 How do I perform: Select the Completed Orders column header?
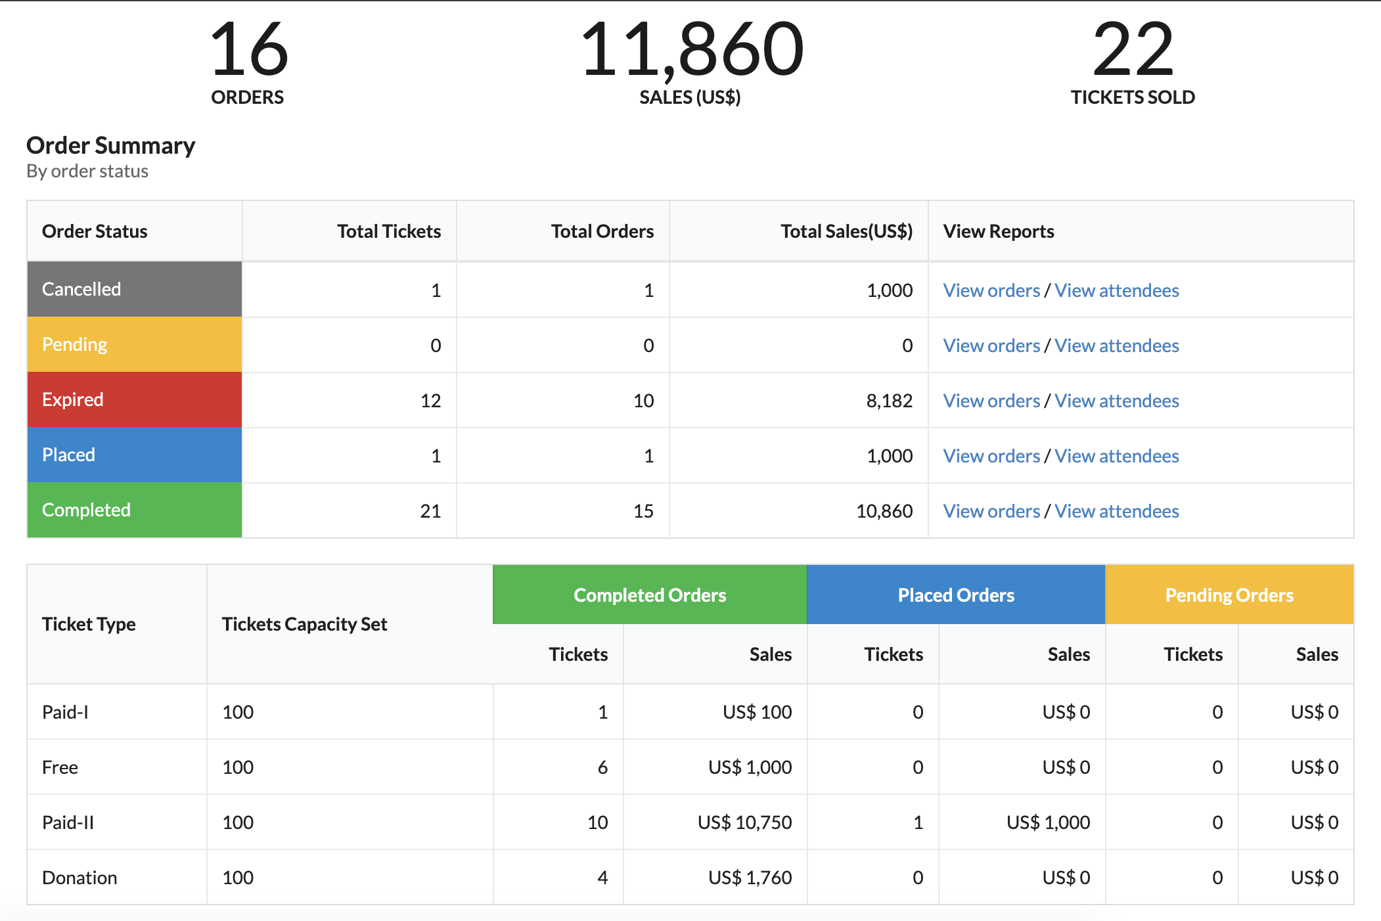pos(650,595)
